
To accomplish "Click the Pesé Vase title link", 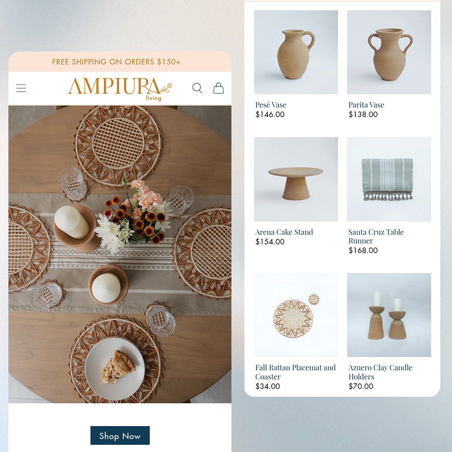I will click(x=271, y=105).
